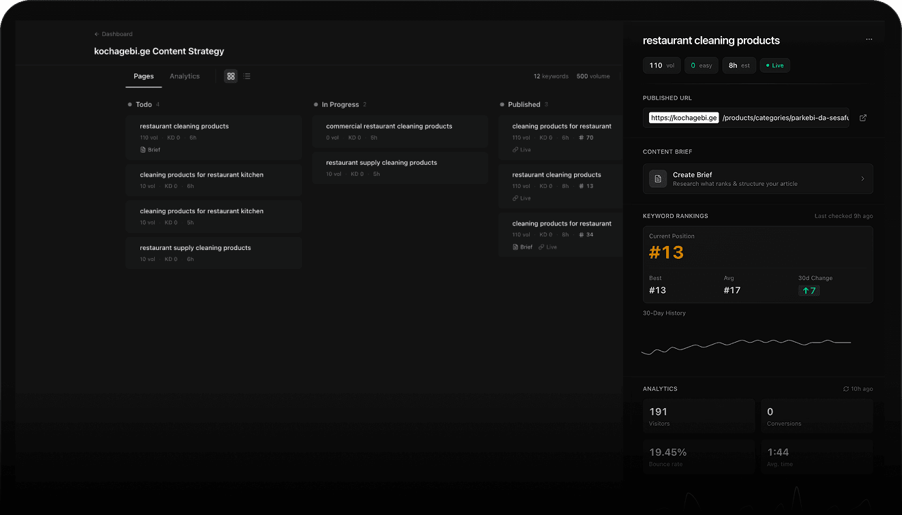Click the document icon beside Create Brief
The width and height of the screenshot is (902, 515).
pyautogui.click(x=657, y=178)
